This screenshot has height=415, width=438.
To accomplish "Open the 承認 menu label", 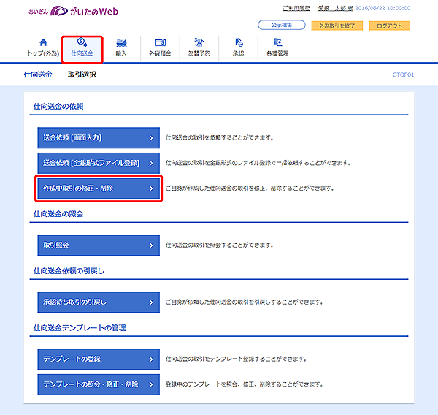I will pyautogui.click(x=239, y=53).
